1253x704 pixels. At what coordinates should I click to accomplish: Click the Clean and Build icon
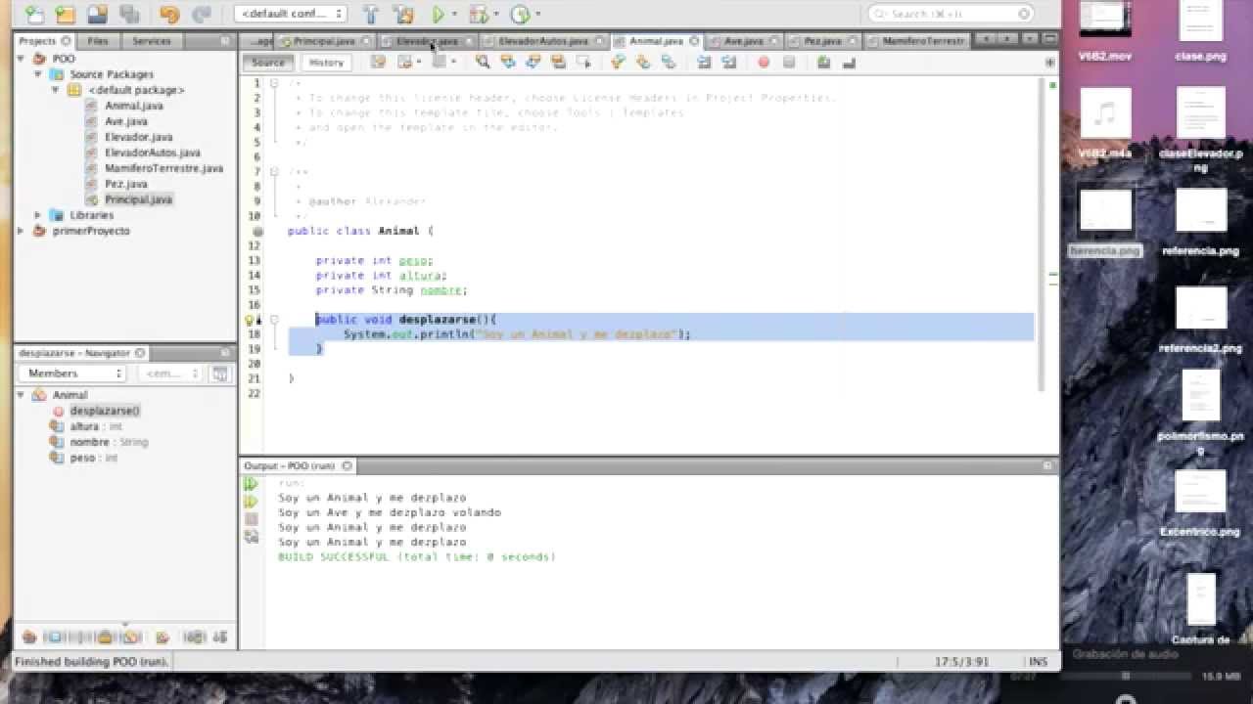[402, 14]
